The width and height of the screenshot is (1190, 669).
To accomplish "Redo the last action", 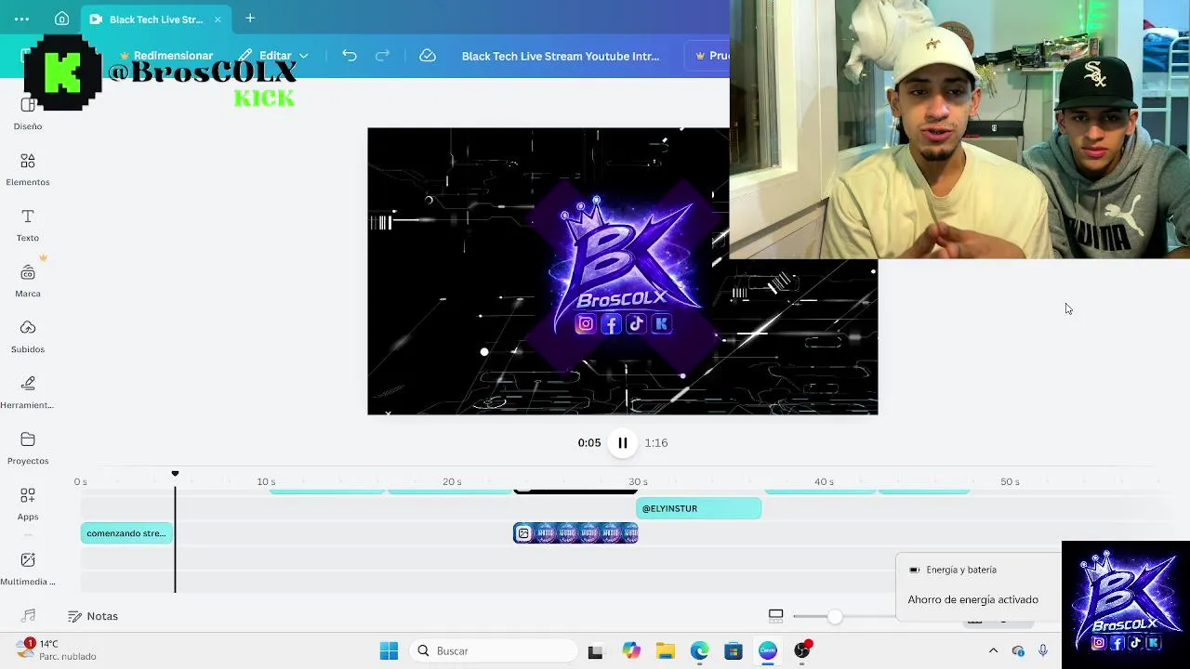I will click(382, 56).
